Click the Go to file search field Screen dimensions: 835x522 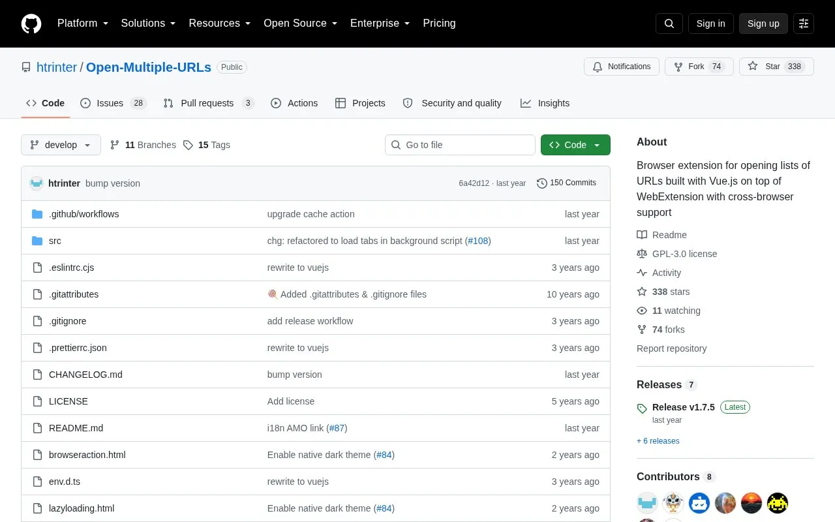click(x=460, y=145)
